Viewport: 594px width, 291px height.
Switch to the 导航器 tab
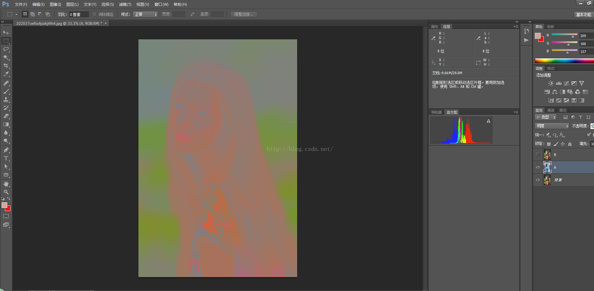[x=436, y=112]
